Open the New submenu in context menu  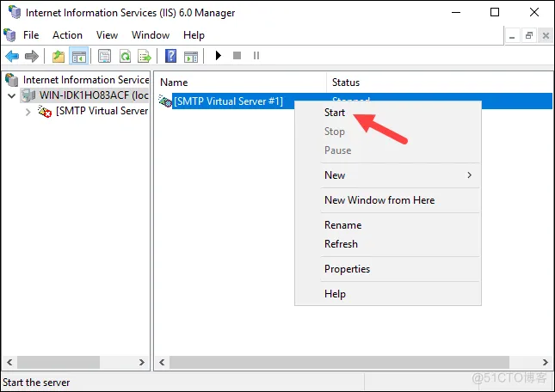(x=335, y=175)
